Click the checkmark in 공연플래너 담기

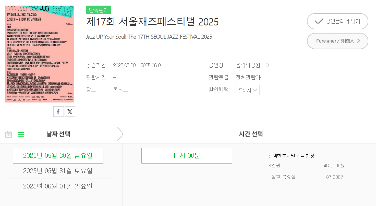coord(319,21)
